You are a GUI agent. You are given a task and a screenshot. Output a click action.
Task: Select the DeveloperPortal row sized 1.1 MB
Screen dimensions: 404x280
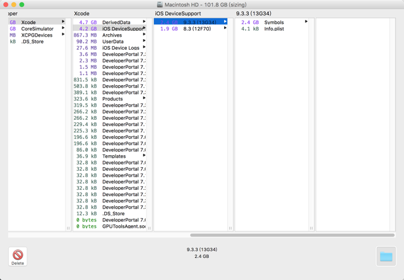click(110, 73)
